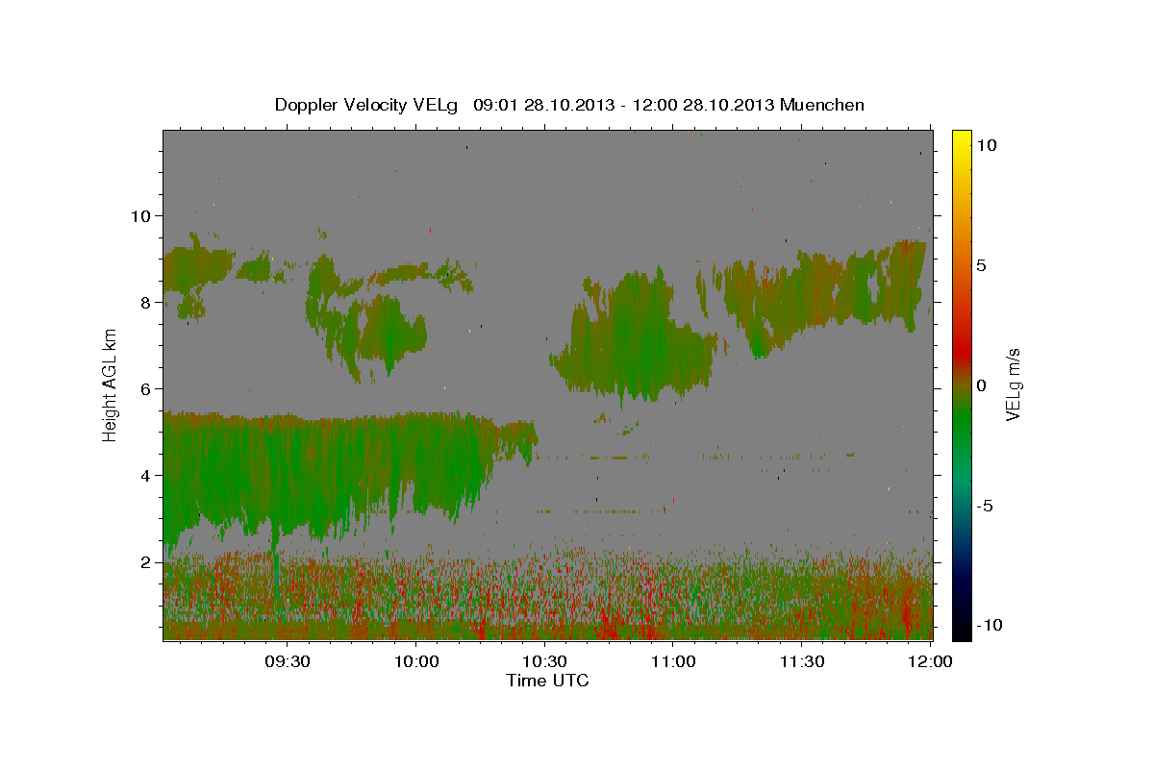1154x769 pixels.
Task: Click the height tick label '8'
Action: click(x=147, y=302)
